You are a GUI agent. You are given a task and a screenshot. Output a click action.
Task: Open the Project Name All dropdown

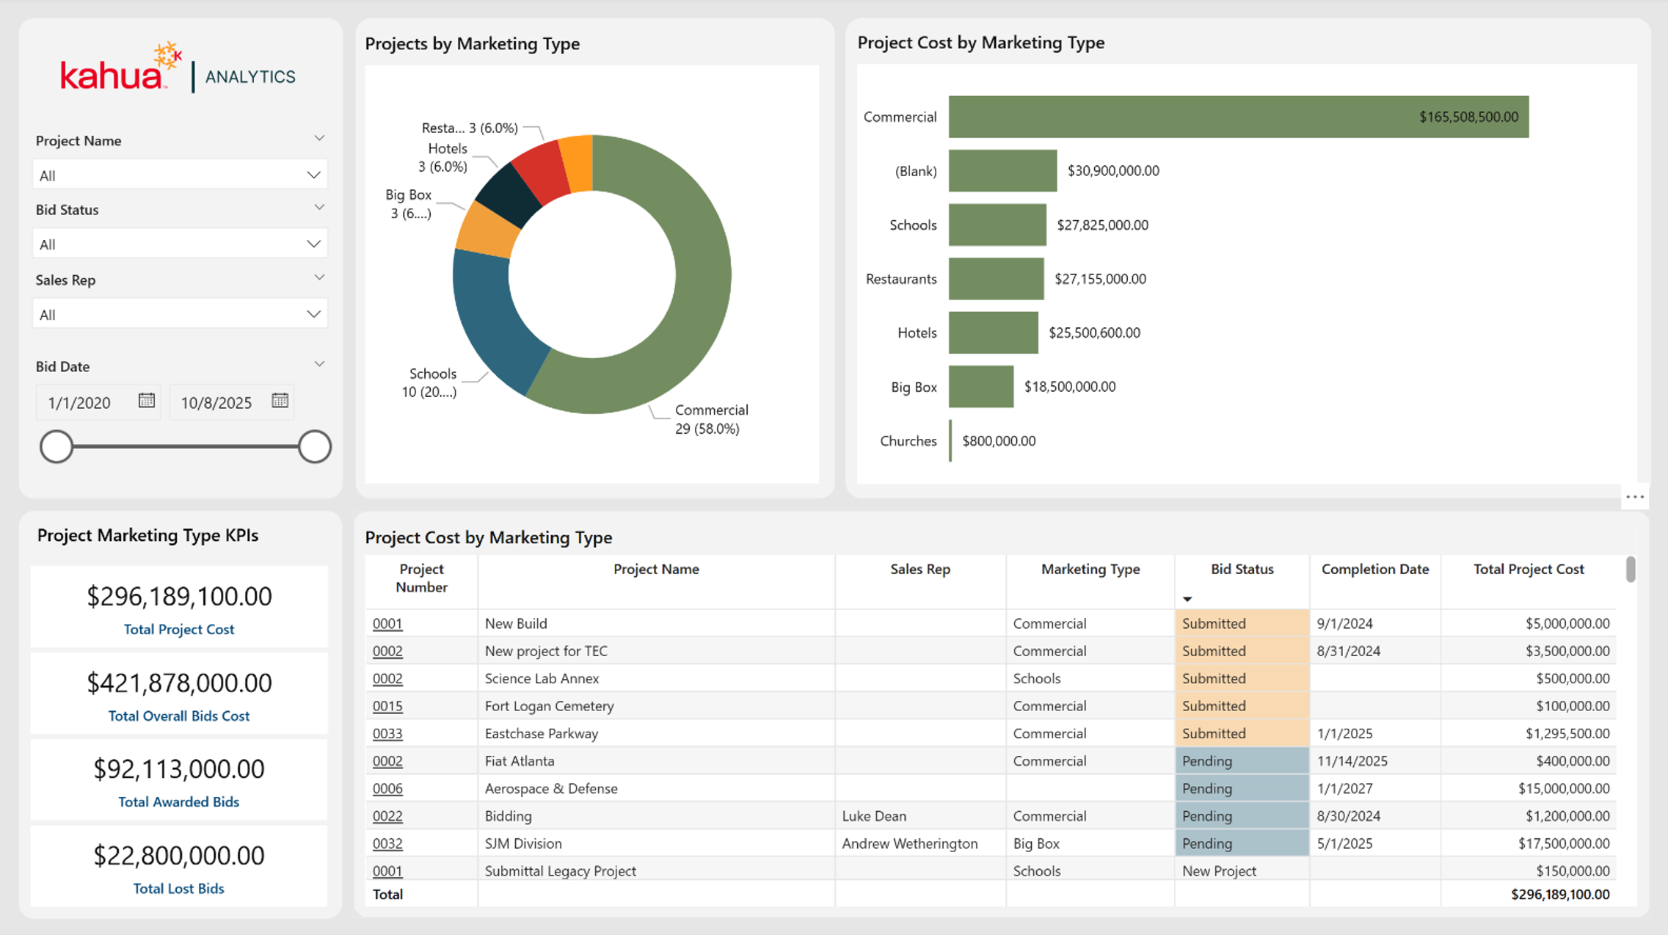click(x=180, y=175)
